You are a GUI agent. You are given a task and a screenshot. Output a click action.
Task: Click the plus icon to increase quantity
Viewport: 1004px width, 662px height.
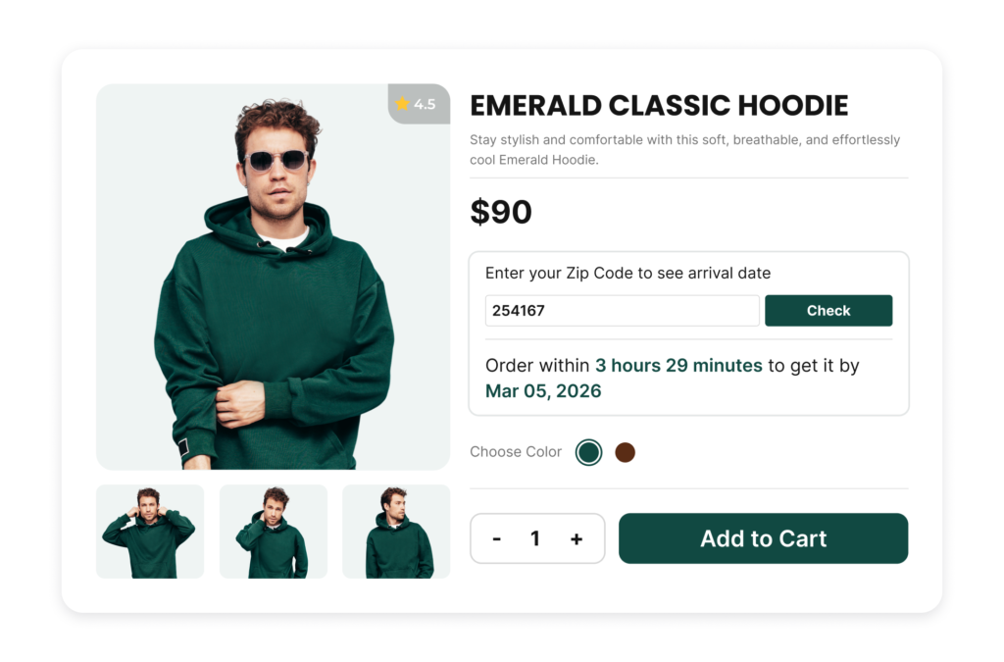[577, 538]
